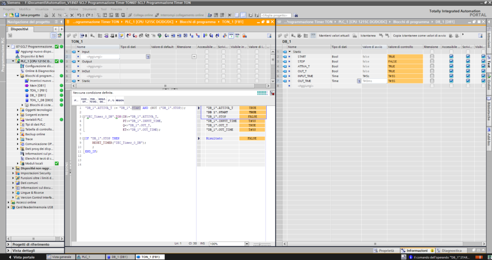Screen dimensions: 492x260
Task: Insert a REGION snippet in SCL editor
Action: coord(120,101)
